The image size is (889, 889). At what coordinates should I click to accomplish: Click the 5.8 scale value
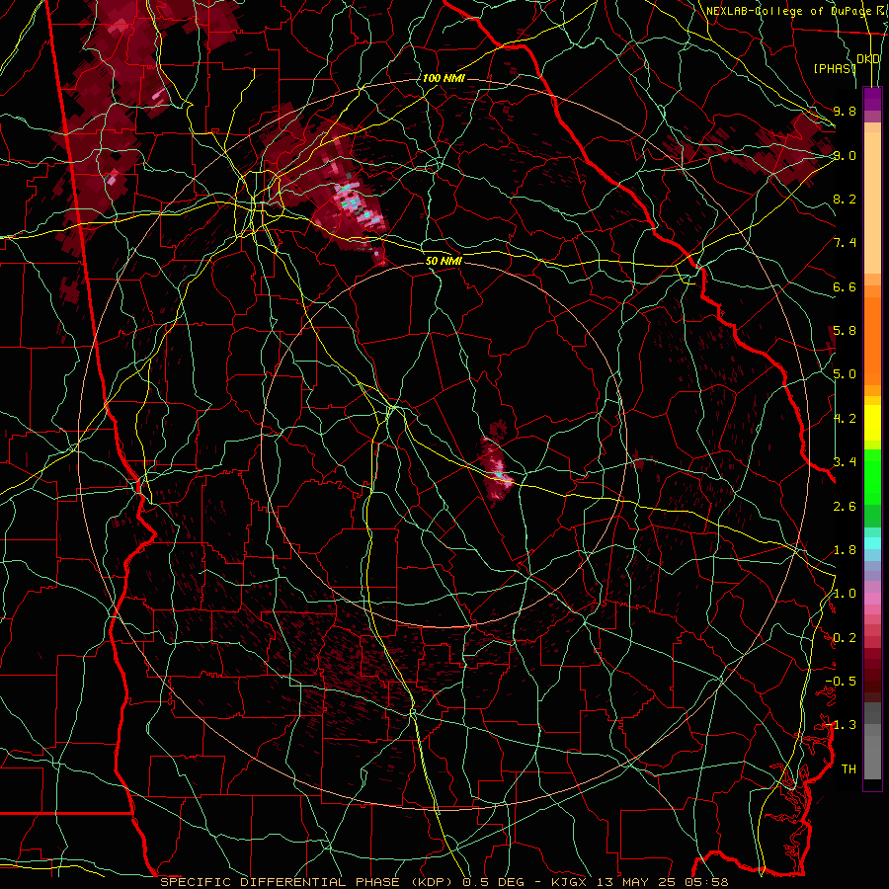coord(845,331)
